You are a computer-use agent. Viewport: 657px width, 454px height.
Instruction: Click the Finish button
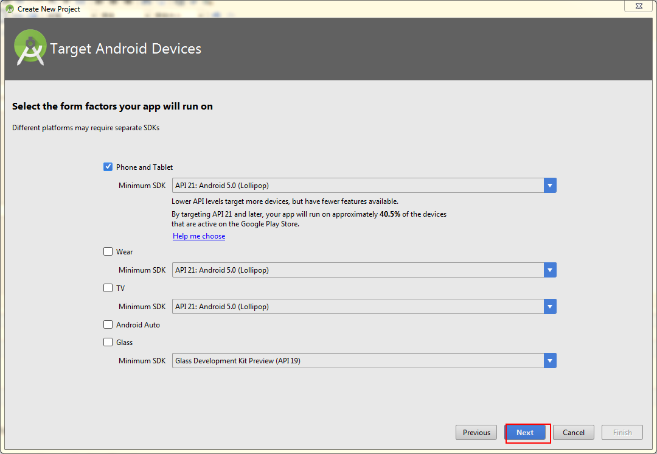622,433
